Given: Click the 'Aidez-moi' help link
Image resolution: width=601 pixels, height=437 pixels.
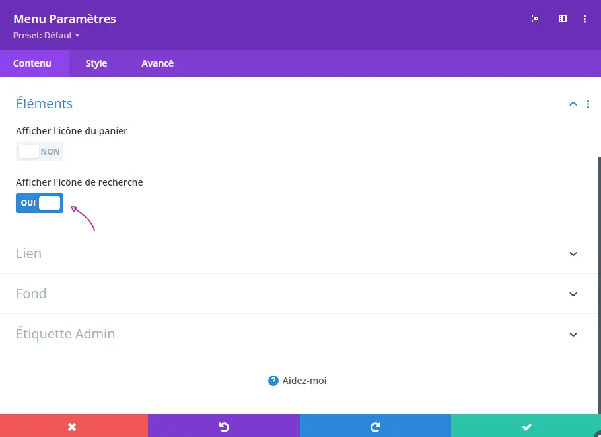Looking at the screenshot, I should [x=297, y=381].
